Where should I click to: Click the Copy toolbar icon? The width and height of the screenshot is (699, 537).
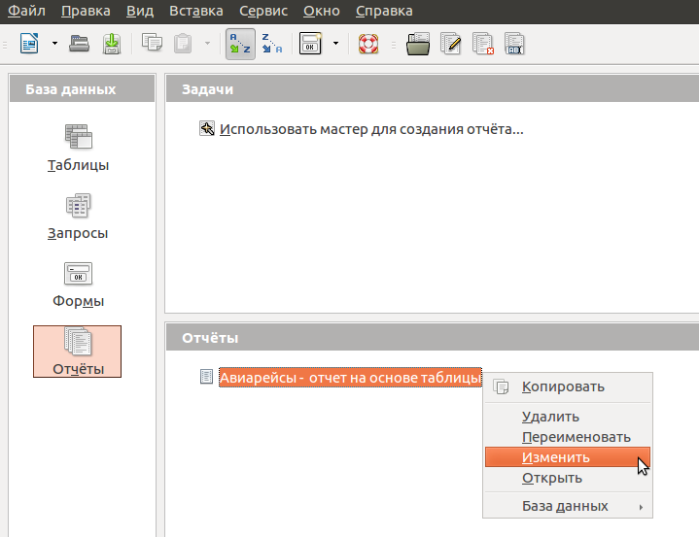pyautogui.click(x=152, y=43)
